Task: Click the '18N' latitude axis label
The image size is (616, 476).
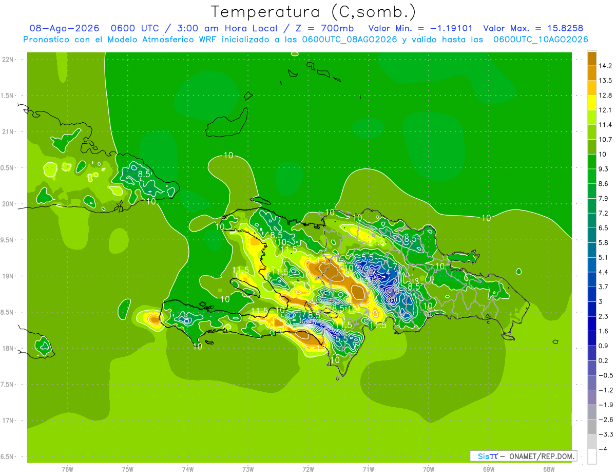Action: tap(8, 349)
